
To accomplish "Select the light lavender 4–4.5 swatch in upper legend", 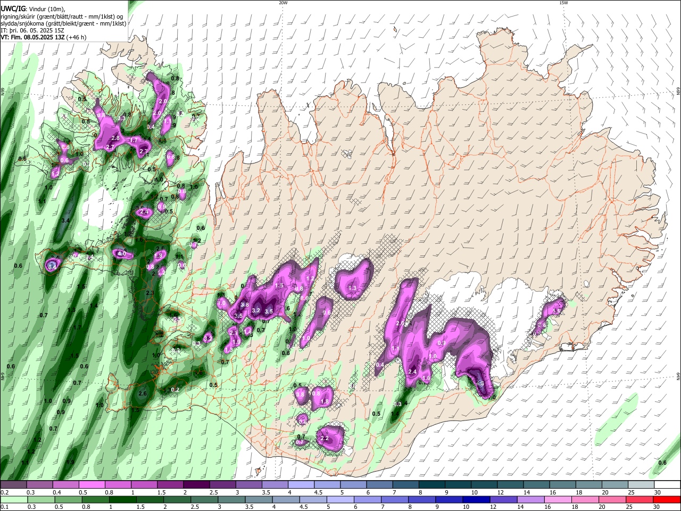I will point(300,485).
